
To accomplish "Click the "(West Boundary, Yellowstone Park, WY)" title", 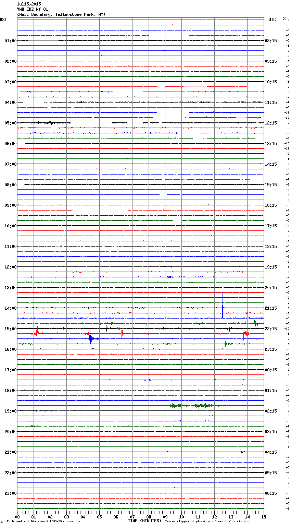I will tap(61, 14).
